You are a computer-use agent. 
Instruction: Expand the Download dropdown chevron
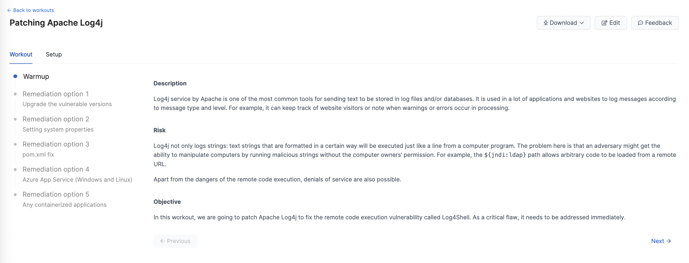click(582, 23)
